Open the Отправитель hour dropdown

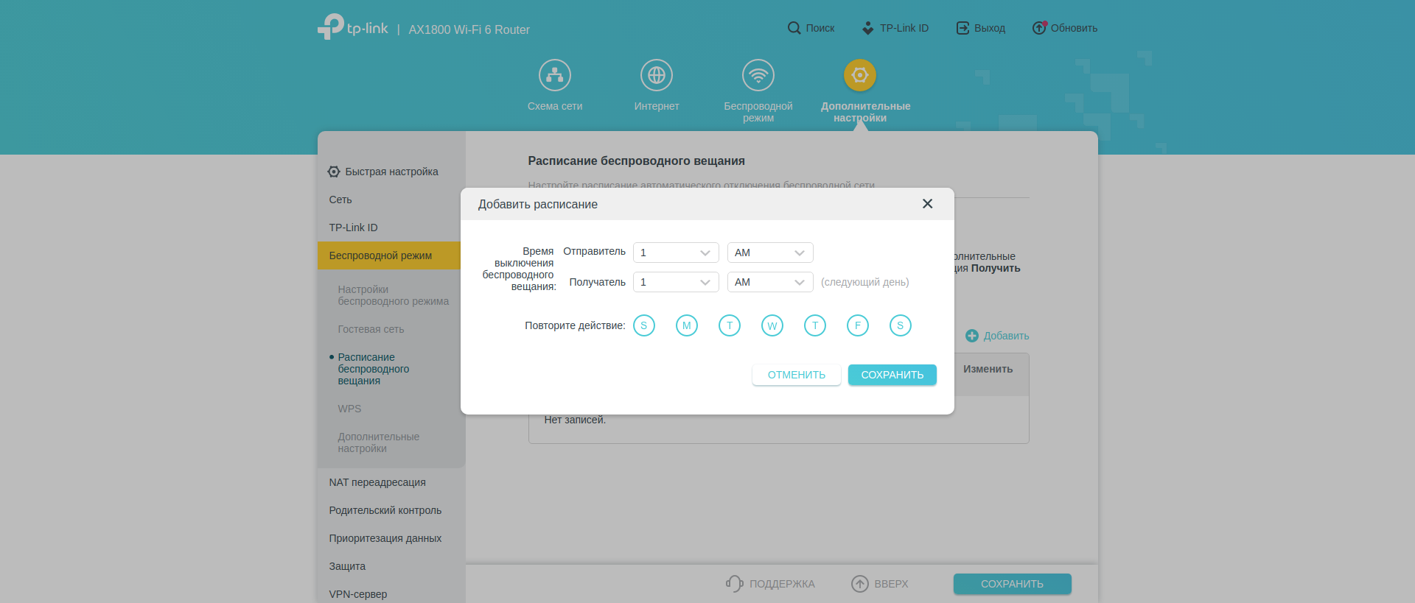[x=675, y=253]
